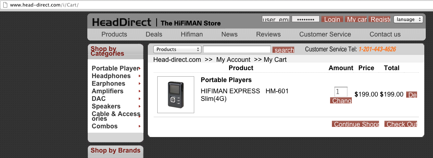This screenshot has width=433, height=158.
Task: Click the Shop by Categories heading
Action: tap(107, 51)
